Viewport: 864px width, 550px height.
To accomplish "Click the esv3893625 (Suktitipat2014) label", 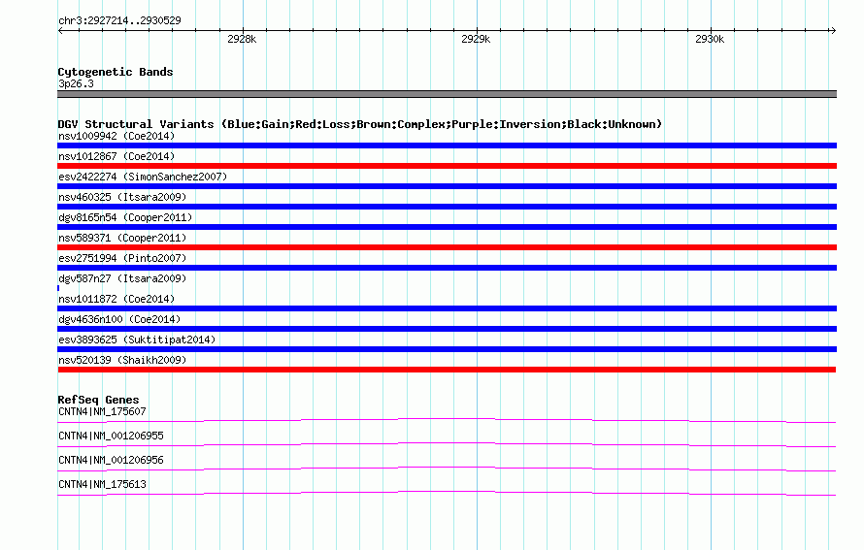I will coord(137,340).
